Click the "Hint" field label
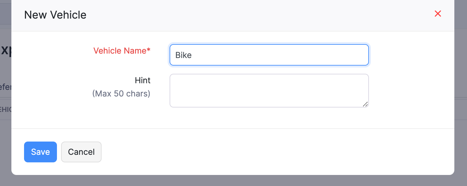Image resolution: width=467 pixels, height=186 pixels. (143, 80)
